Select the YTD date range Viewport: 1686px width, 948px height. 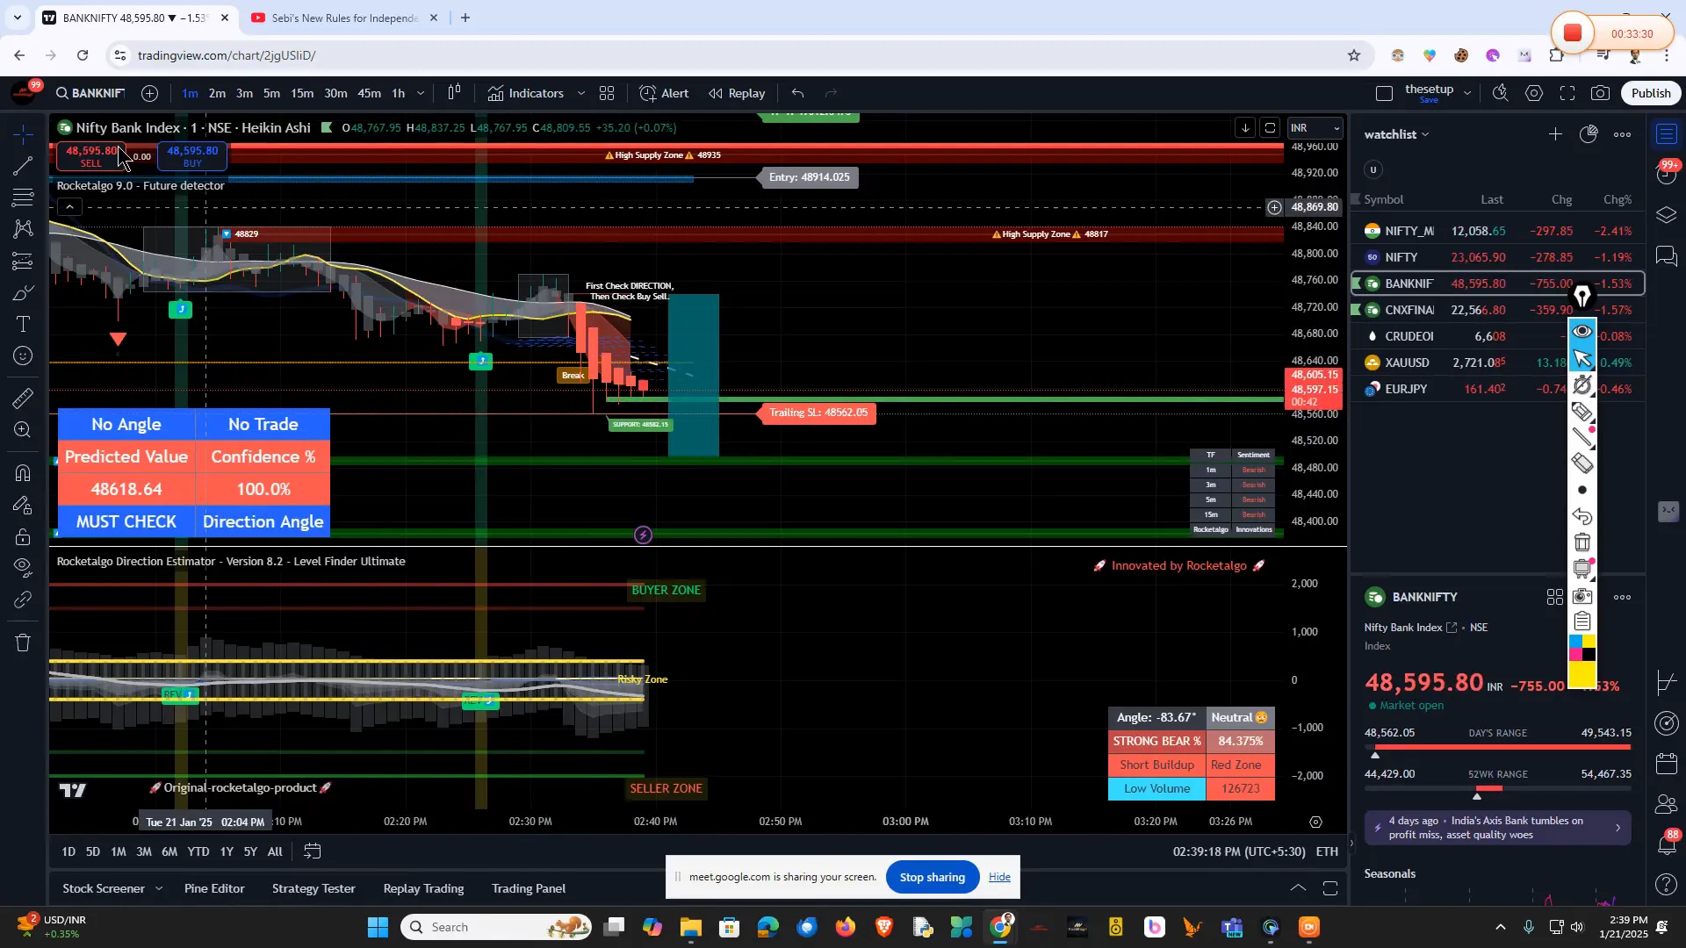[x=198, y=851]
